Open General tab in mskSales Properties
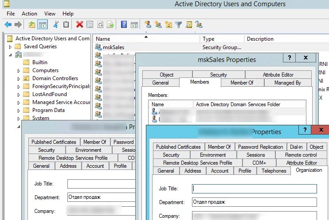 coord(161,83)
